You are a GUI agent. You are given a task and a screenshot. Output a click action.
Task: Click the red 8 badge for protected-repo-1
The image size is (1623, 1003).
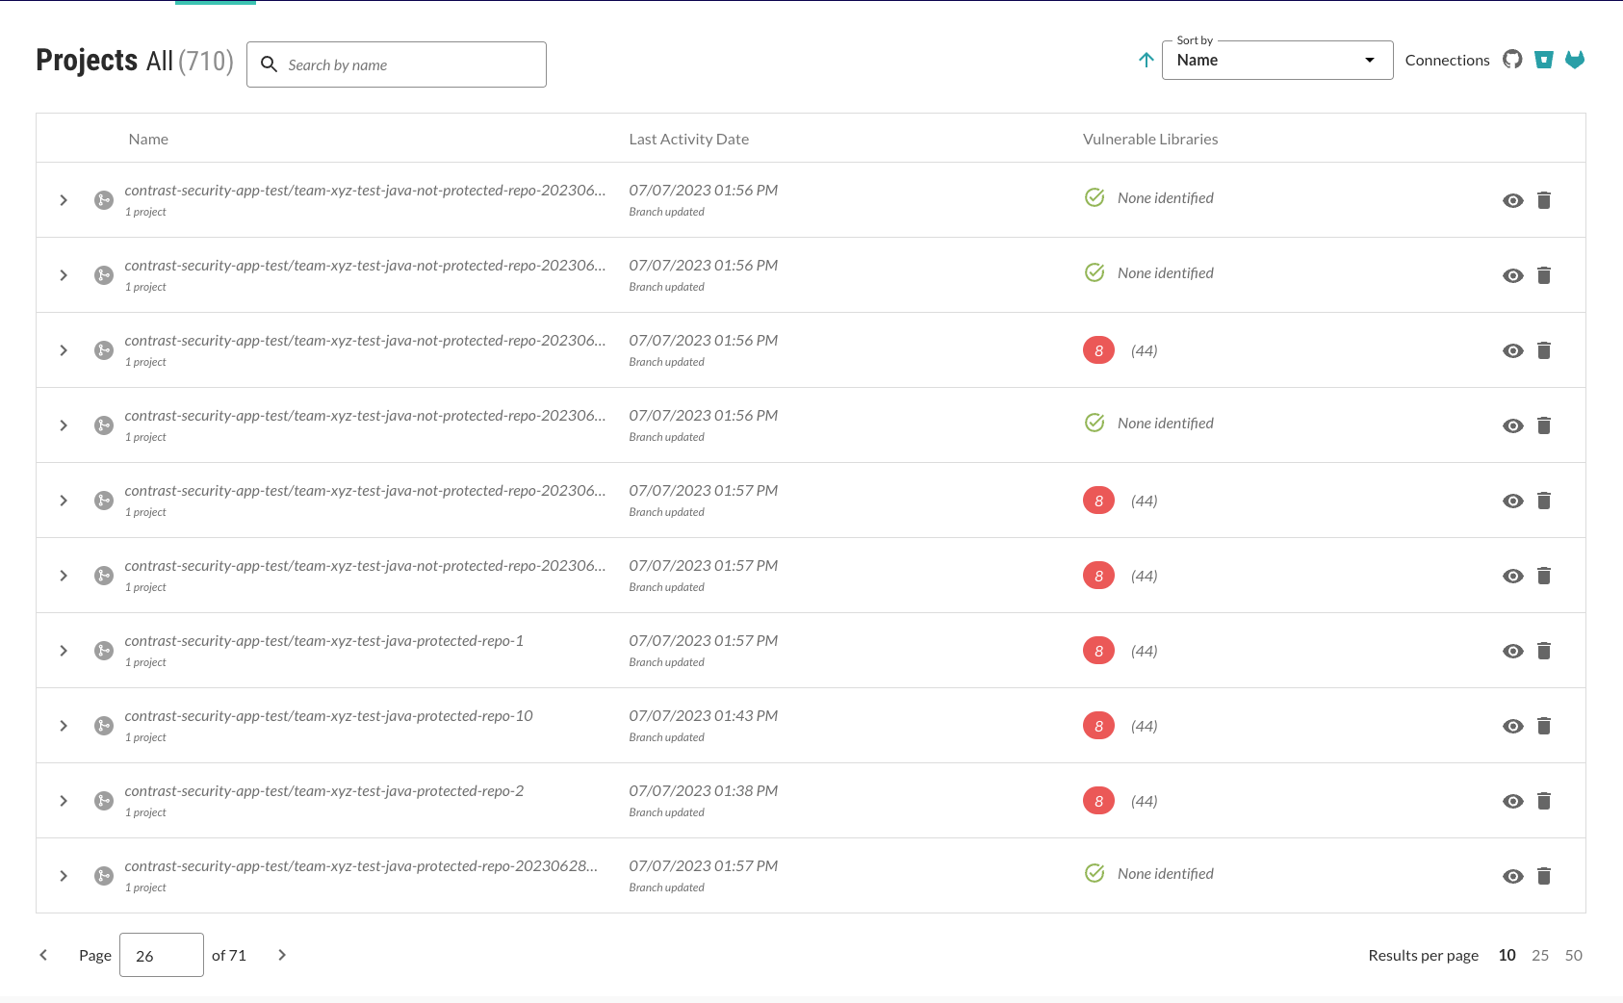pyautogui.click(x=1098, y=651)
